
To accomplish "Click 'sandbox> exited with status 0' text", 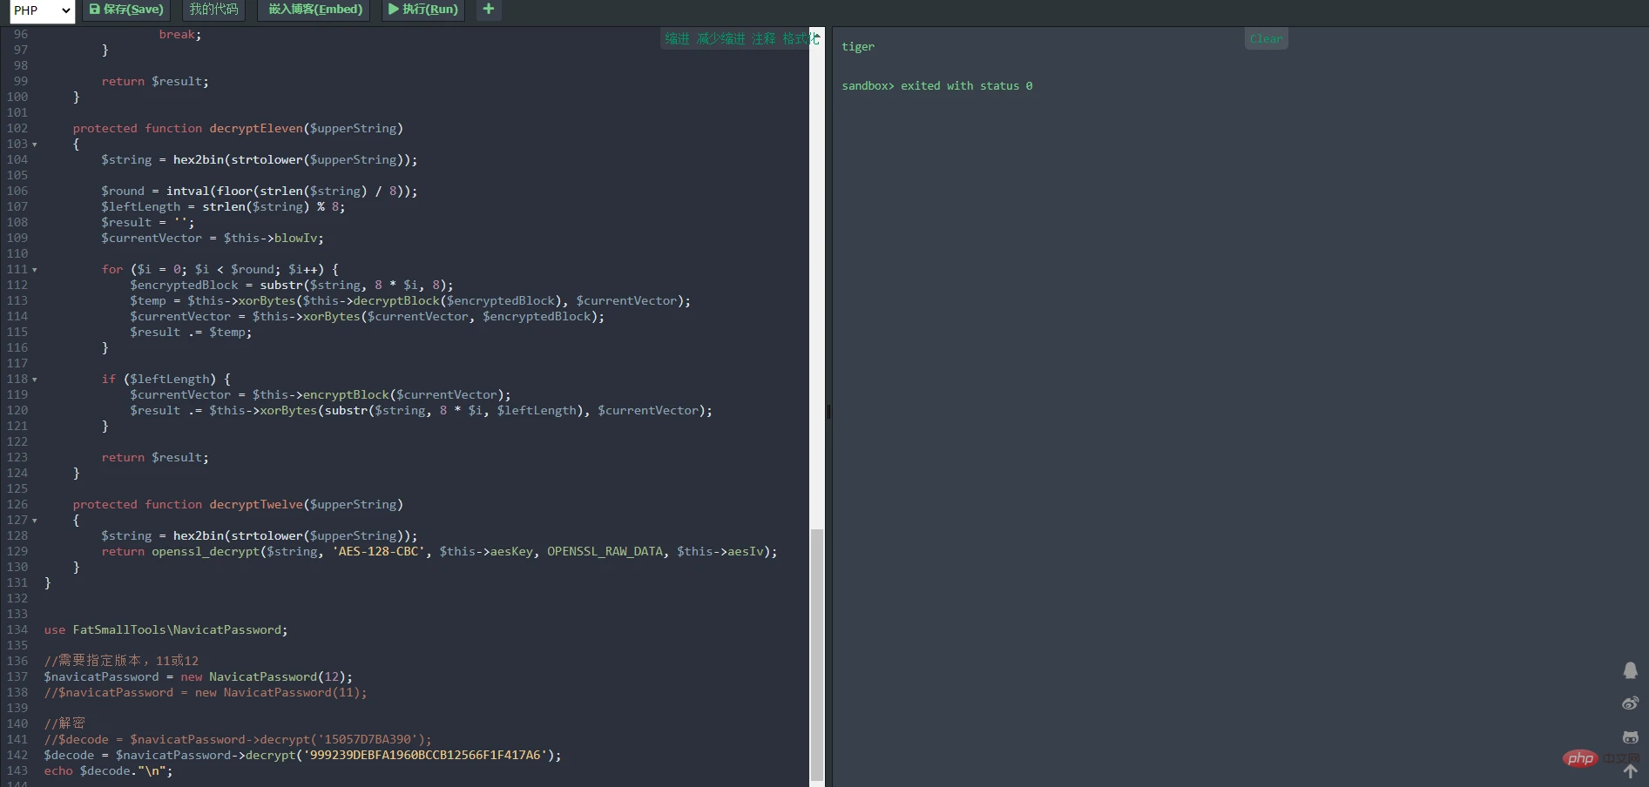I will click(x=937, y=86).
